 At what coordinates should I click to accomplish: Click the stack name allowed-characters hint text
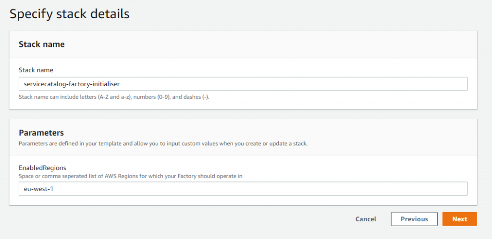tap(114, 97)
